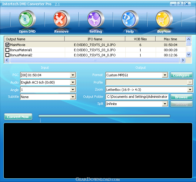Click the Open DVD disc icon
196x182 pixels.
(x=27, y=19)
